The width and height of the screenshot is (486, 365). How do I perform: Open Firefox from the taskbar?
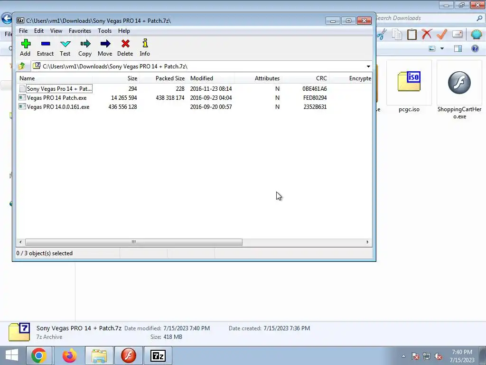point(69,355)
